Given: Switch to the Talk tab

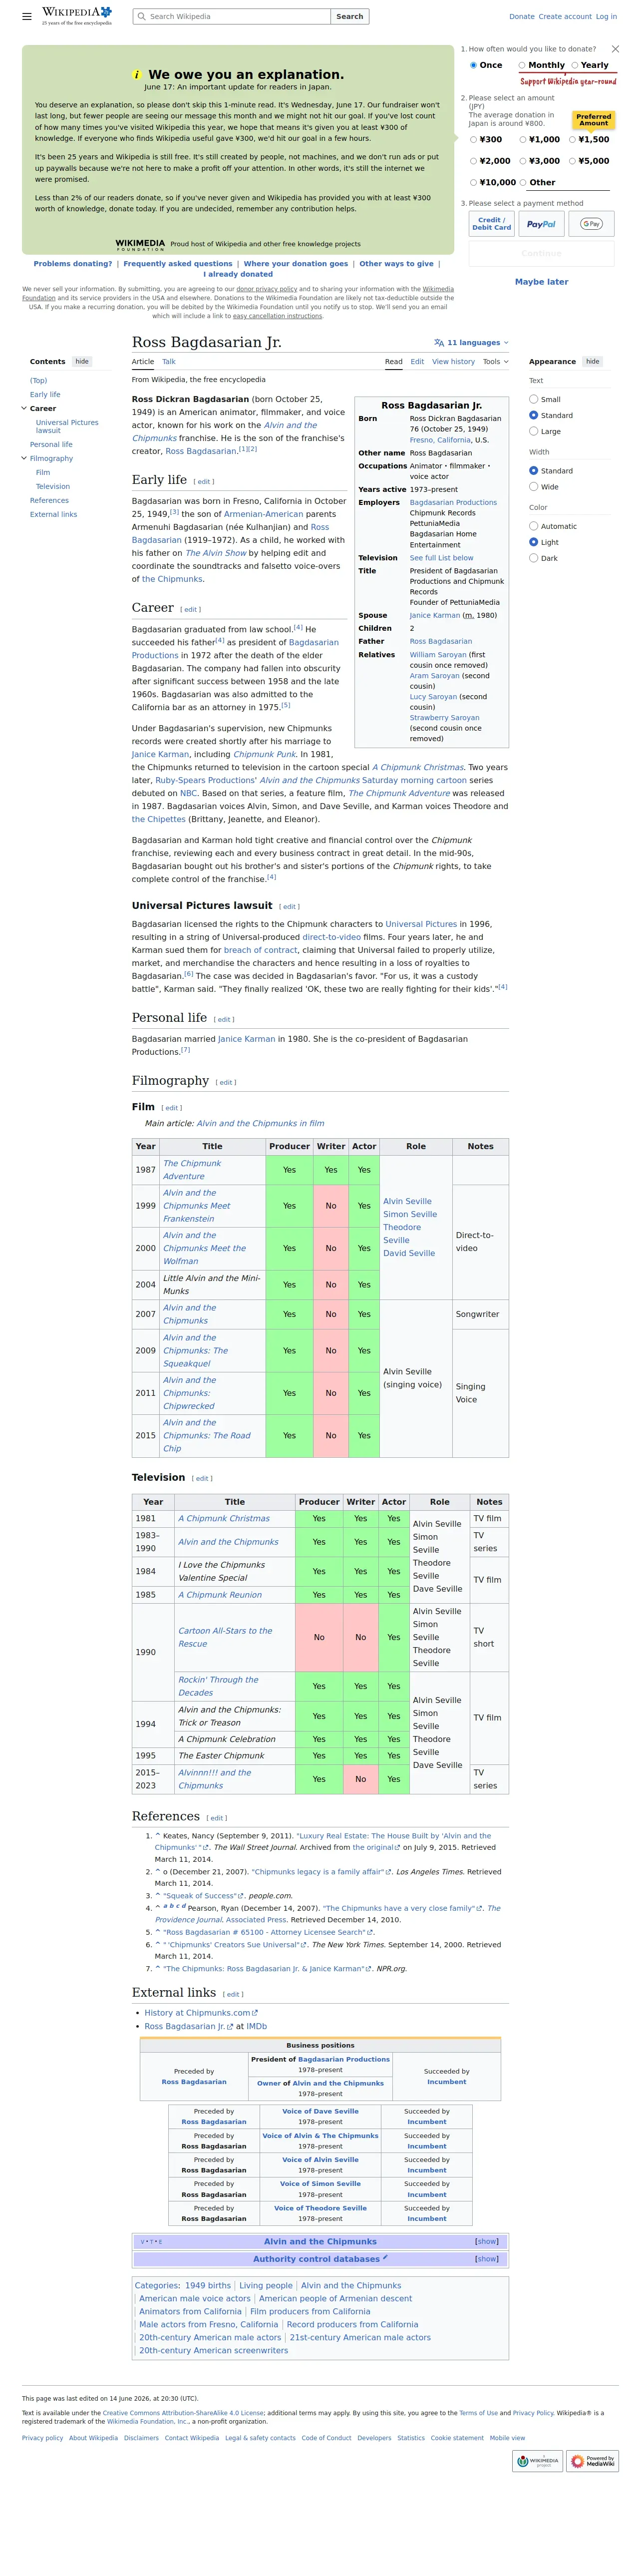Looking at the screenshot, I should coord(169,362).
